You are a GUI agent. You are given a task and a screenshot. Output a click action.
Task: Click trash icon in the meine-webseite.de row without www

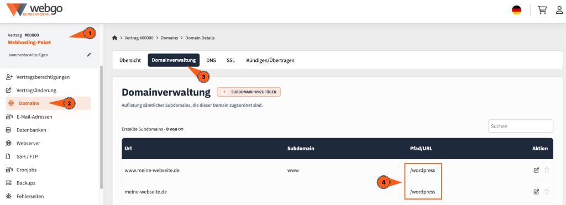pyautogui.click(x=547, y=192)
